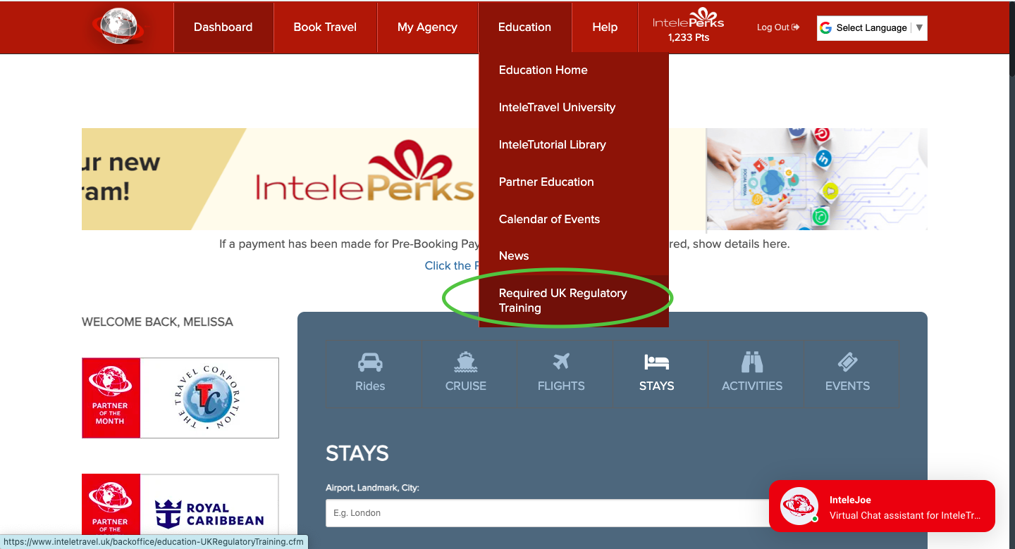This screenshot has width=1015, height=549.
Task: Open the Dashboard menu item
Action: pos(223,27)
